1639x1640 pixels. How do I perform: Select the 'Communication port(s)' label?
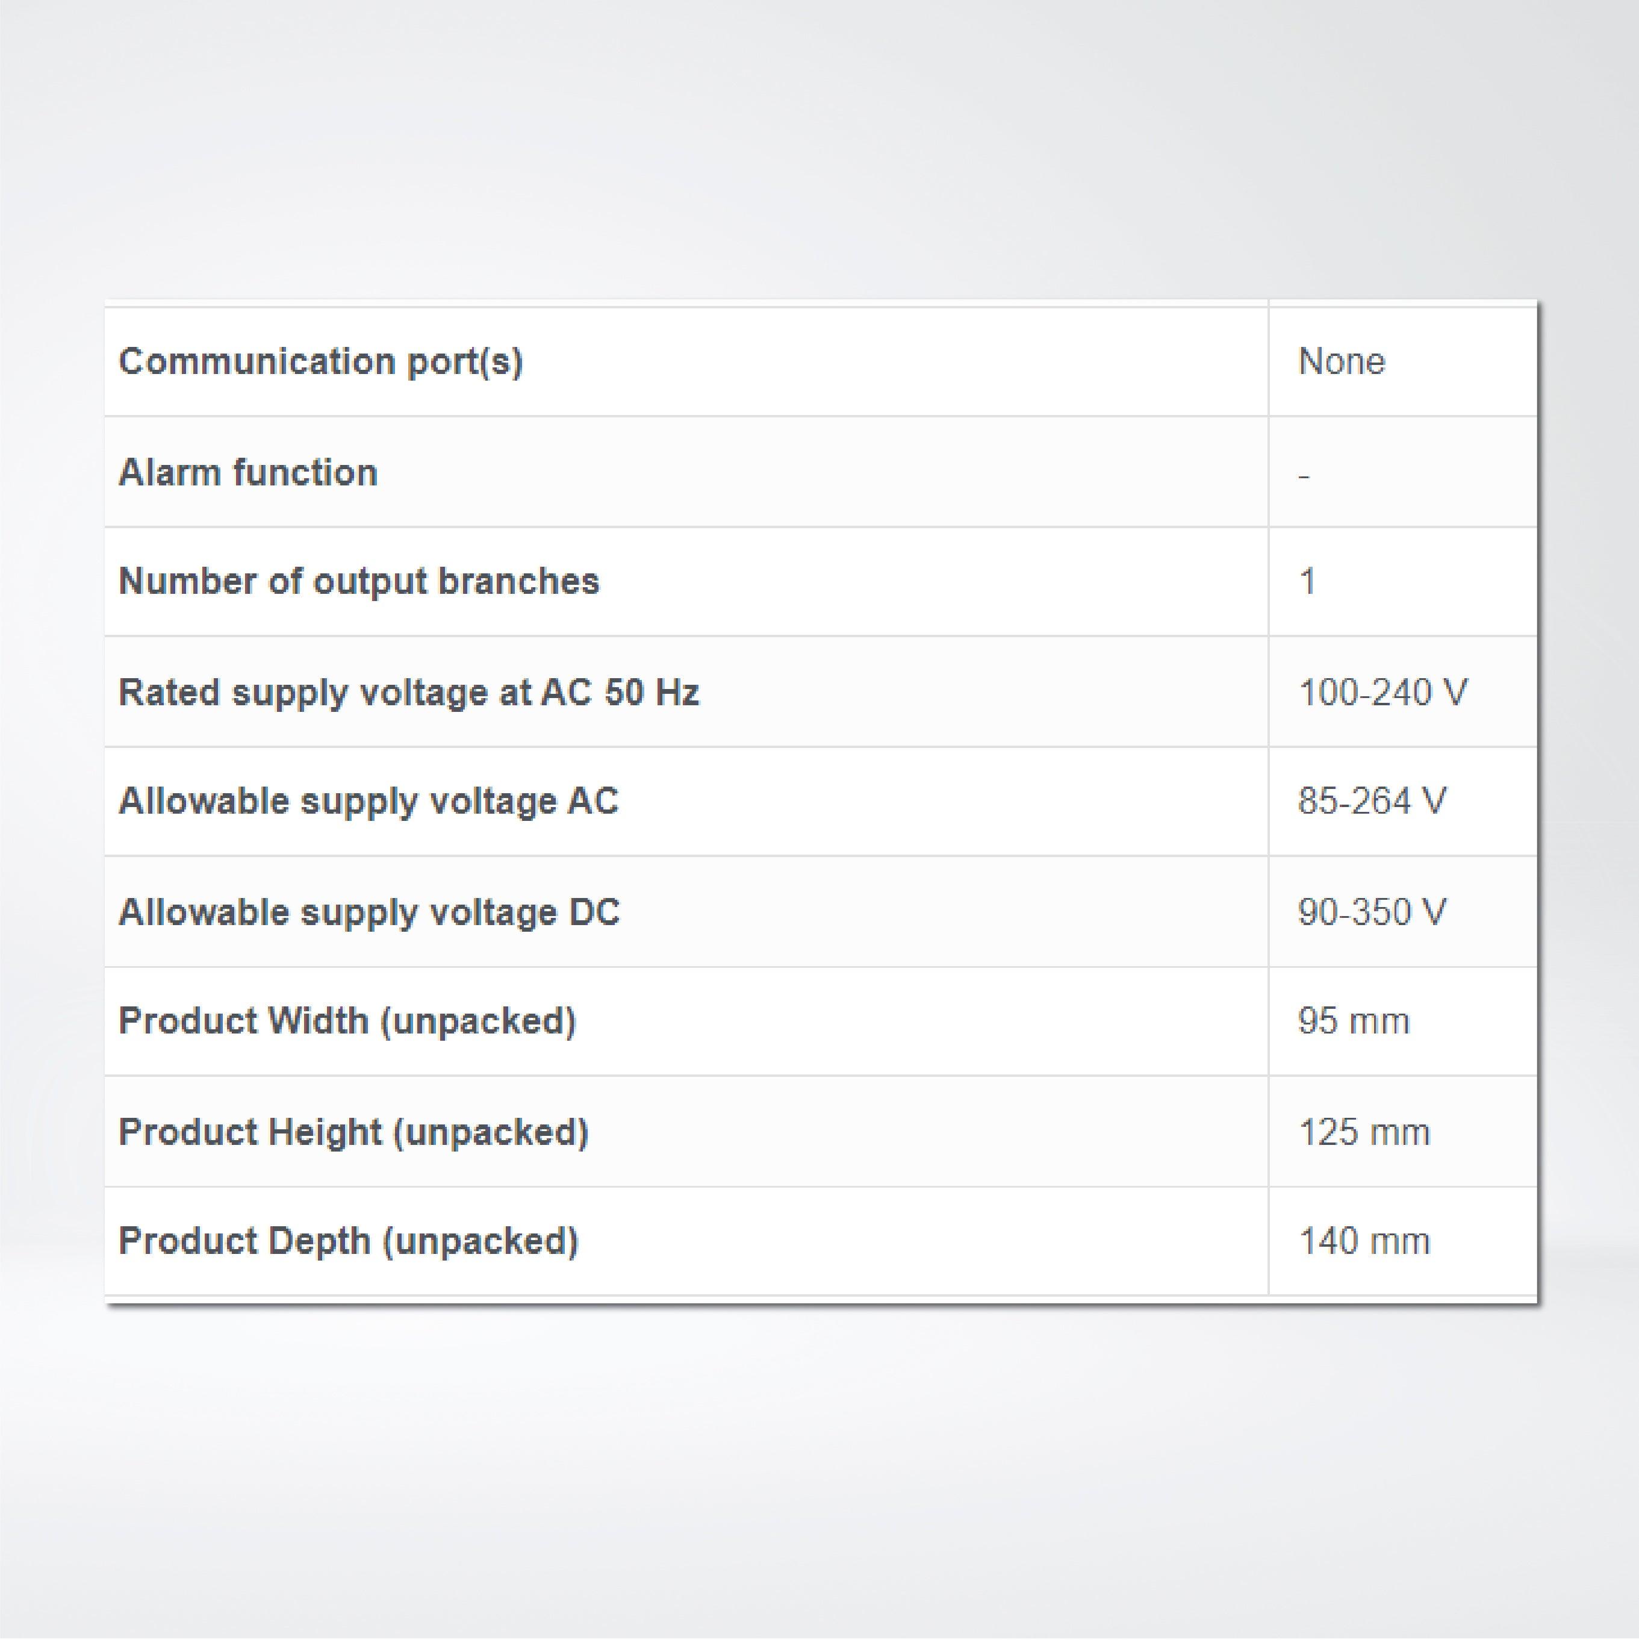click(321, 363)
